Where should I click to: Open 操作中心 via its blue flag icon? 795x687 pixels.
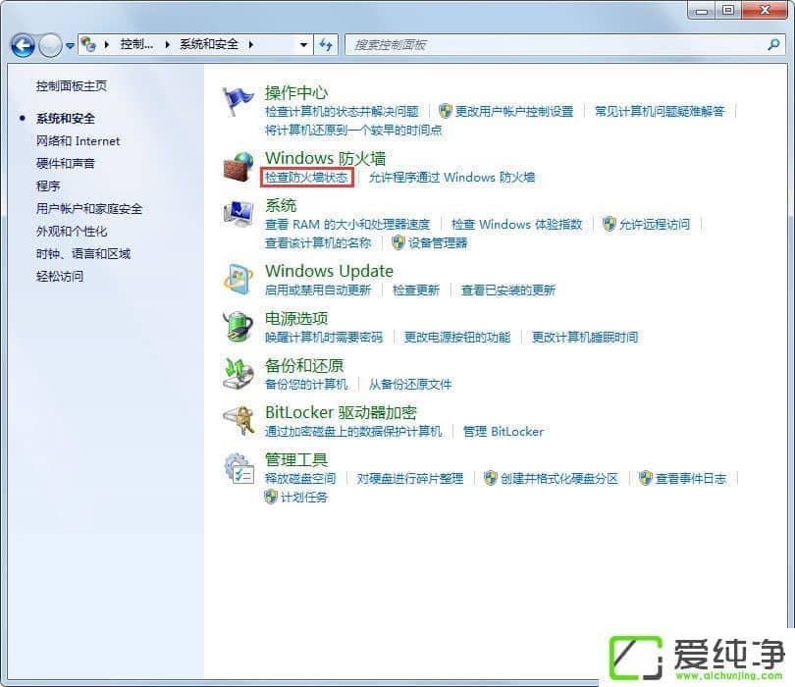[x=238, y=97]
